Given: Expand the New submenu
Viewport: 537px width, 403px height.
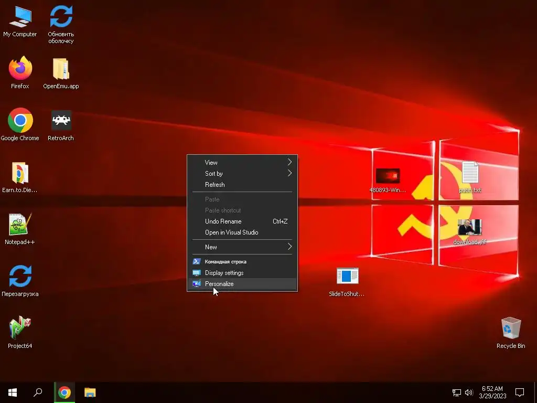Looking at the screenshot, I should coord(242,247).
